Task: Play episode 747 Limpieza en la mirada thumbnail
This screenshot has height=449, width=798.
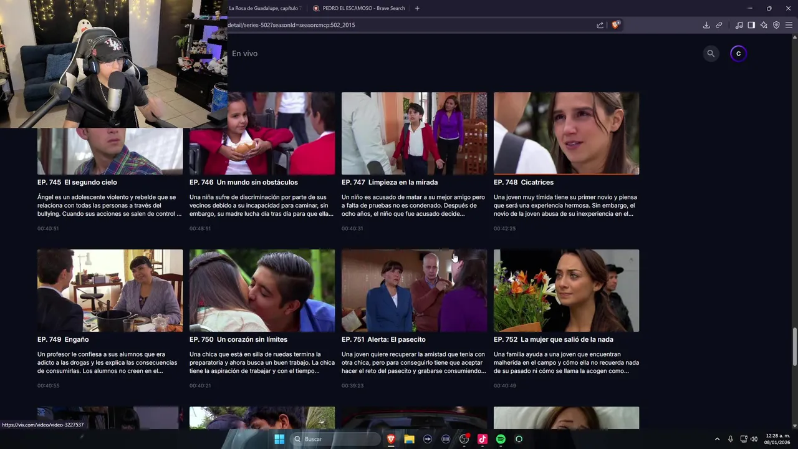Action: [414, 133]
